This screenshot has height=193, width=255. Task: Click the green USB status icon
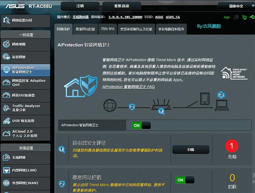pyautogui.click(x=252, y=17)
